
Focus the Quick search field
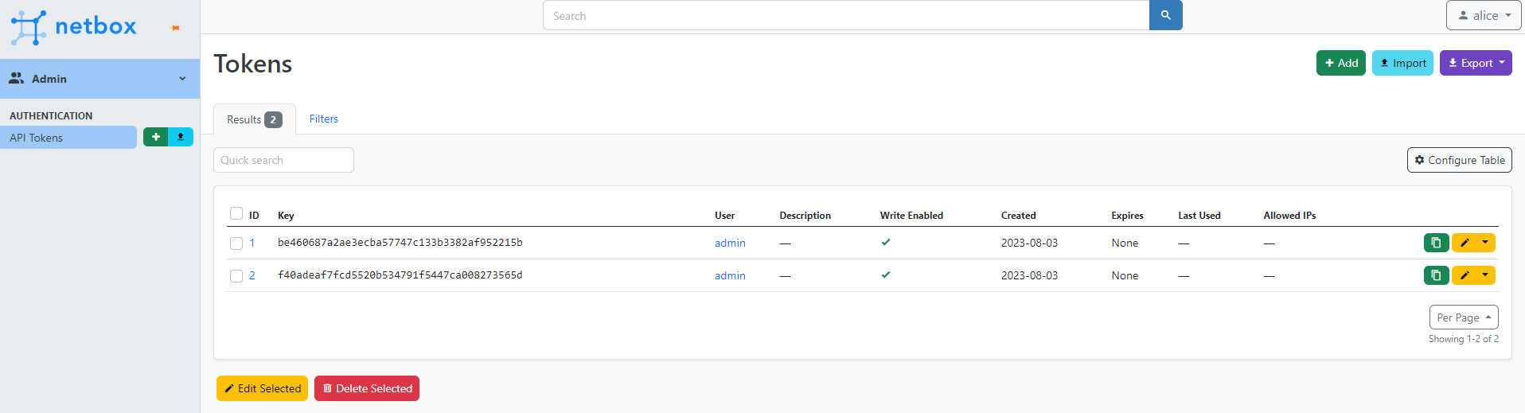[x=283, y=160]
